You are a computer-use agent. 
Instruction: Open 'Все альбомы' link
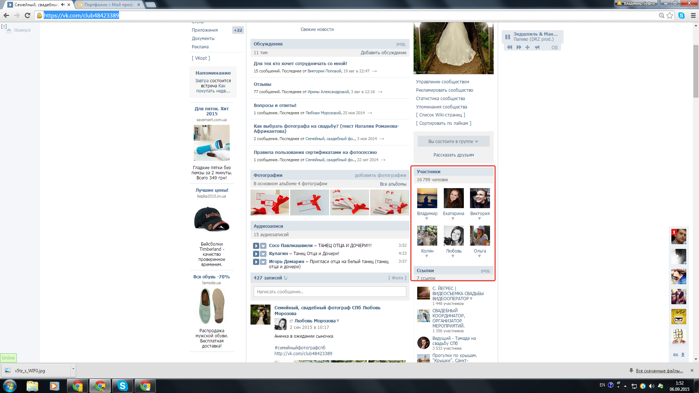[393, 184]
